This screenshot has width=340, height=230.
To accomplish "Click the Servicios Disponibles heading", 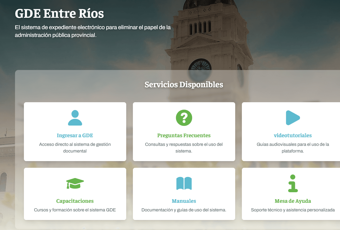I will point(184,84).
